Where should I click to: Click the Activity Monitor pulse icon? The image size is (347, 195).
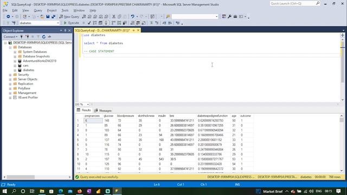click(x=49, y=37)
